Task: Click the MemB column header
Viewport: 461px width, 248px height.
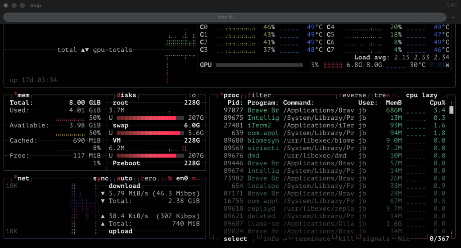Action: [x=393, y=103]
